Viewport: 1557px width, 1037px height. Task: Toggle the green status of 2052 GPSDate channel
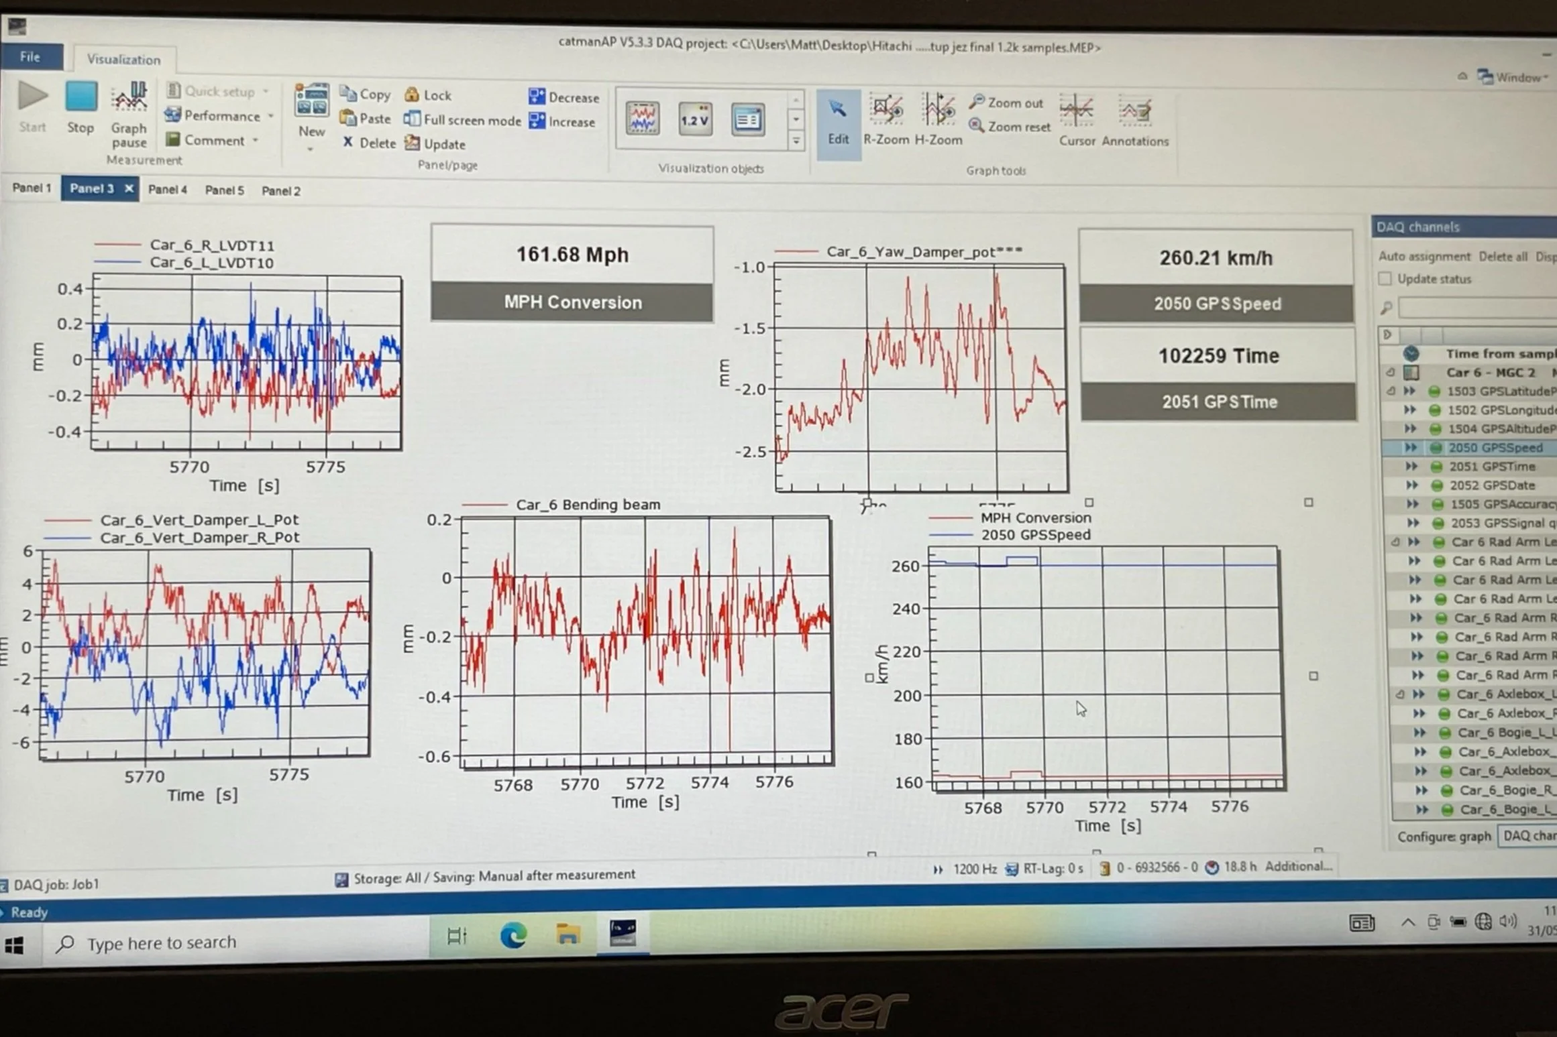1437,485
